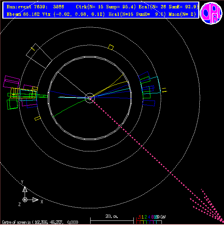Click the Run:event 7639 header text
The height and width of the screenshot is (225, 224).
tap(35, 7)
